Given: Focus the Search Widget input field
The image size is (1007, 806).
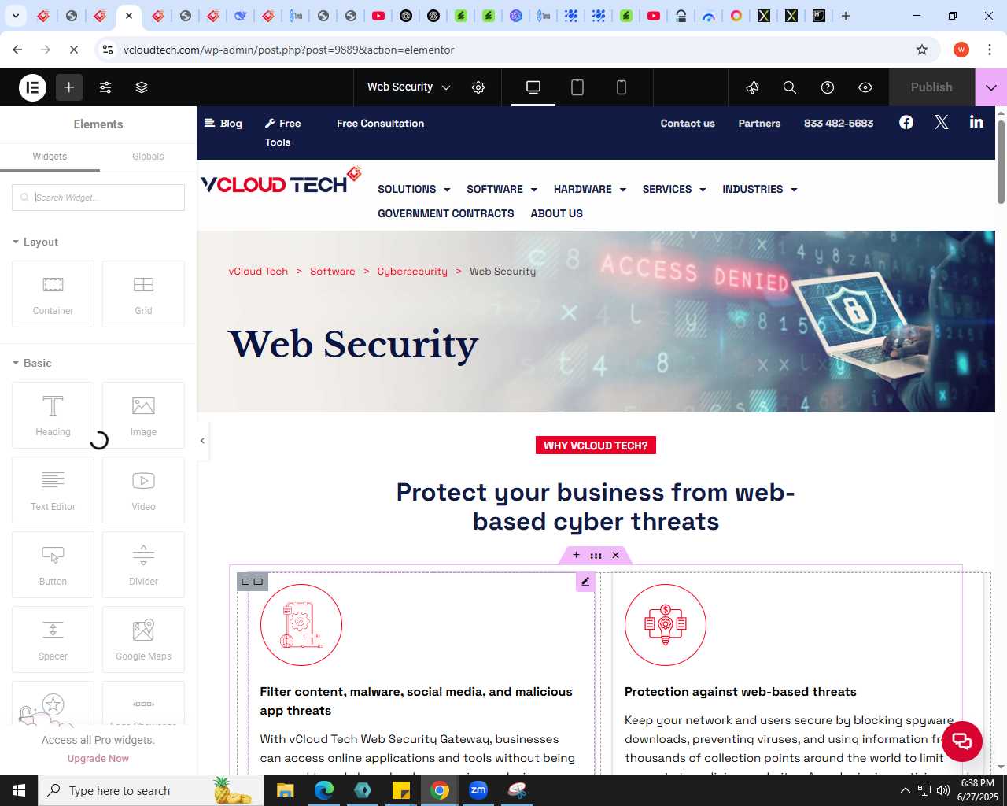Looking at the screenshot, I should pos(98,198).
